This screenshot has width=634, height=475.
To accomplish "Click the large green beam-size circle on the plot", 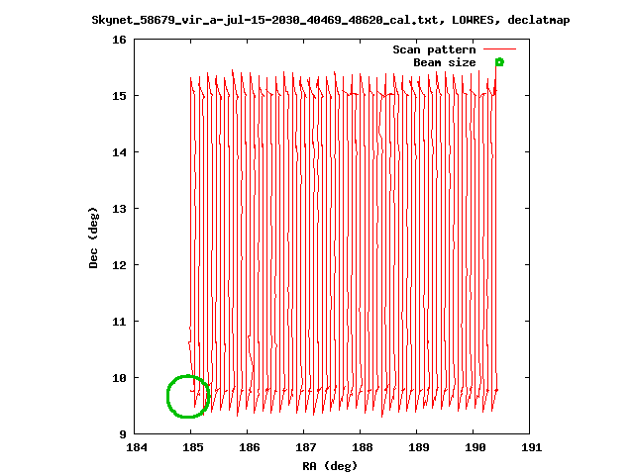I will (x=188, y=396).
